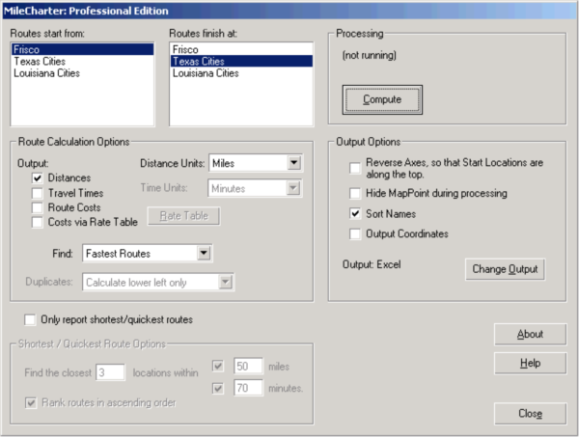Click the 50 miles input field
Screen dimensions: 579x437
point(248,367)
